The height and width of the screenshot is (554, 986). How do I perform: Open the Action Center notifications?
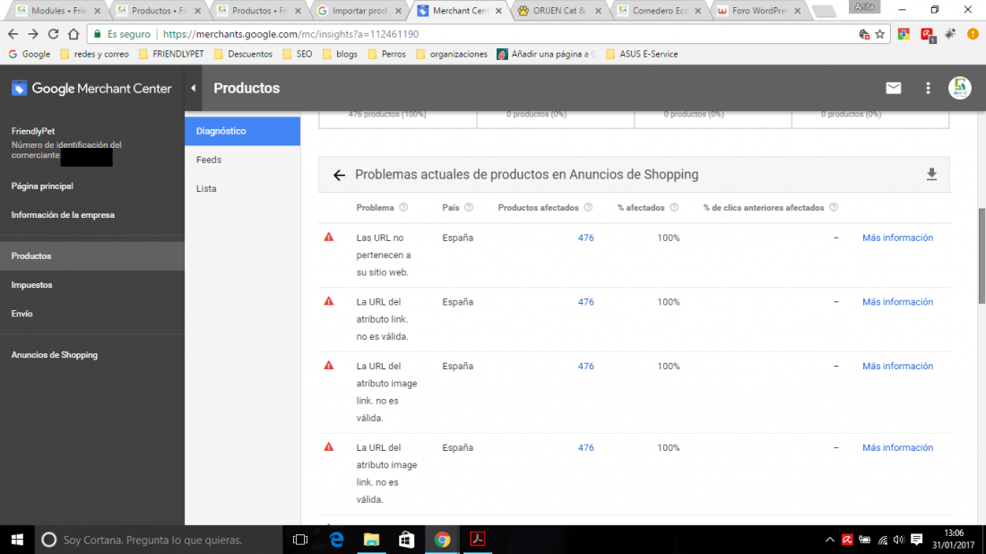click(x=917, y=540)
